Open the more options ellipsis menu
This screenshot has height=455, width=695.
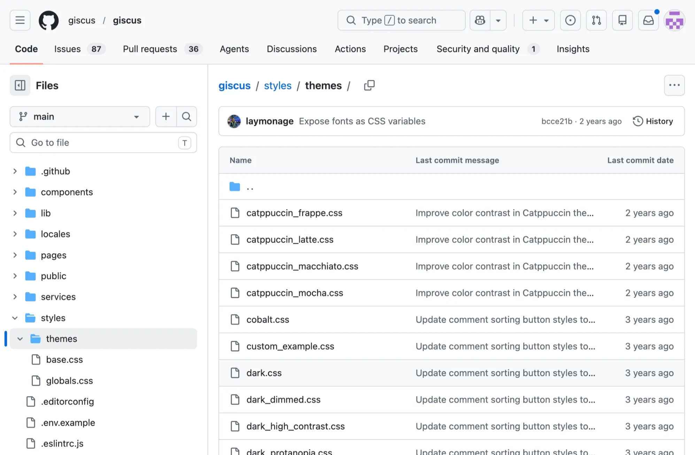[x=674, y=85]
